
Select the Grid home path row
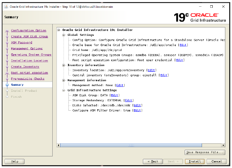pyautogui.click(x=97, y=50)
